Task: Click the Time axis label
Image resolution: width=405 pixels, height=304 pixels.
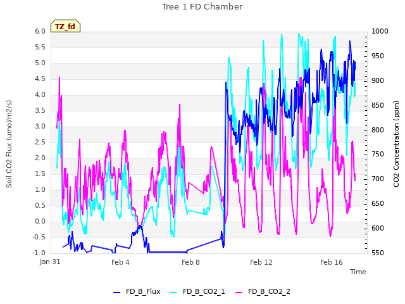Action: tap(358, 272)
